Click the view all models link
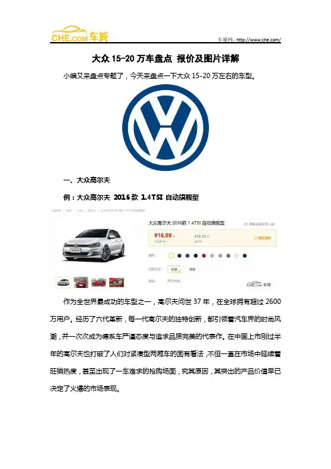 coord(260,224)
